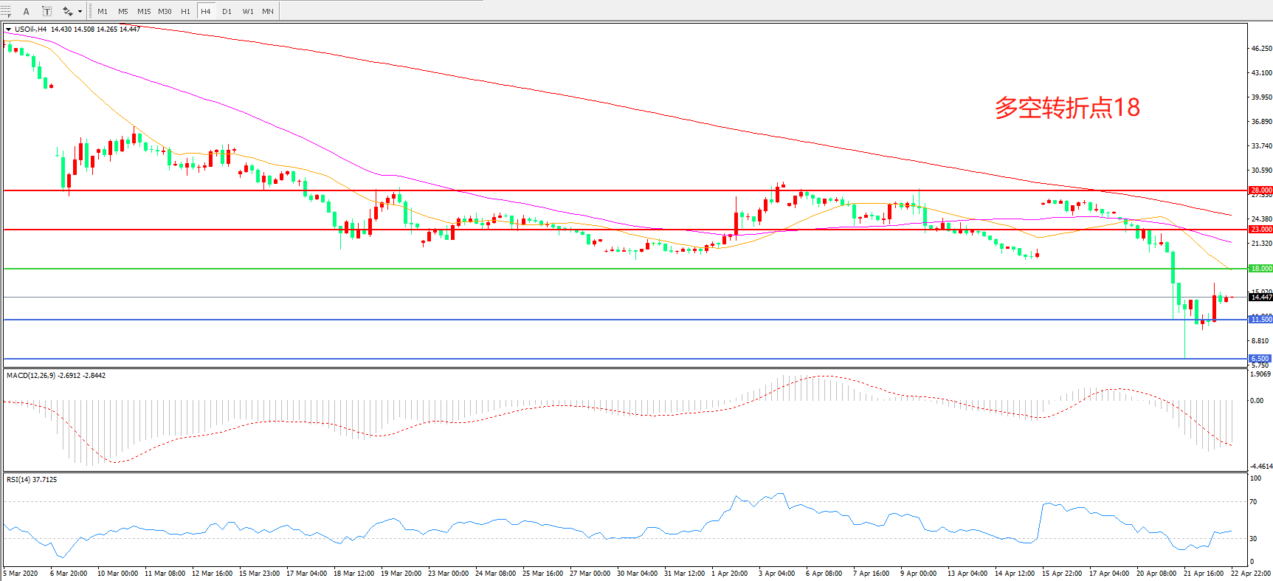This screenshot has height=581, width=1273.
Task: Switch to D1 daily timeframe
Action: click(x=227, y=11)
